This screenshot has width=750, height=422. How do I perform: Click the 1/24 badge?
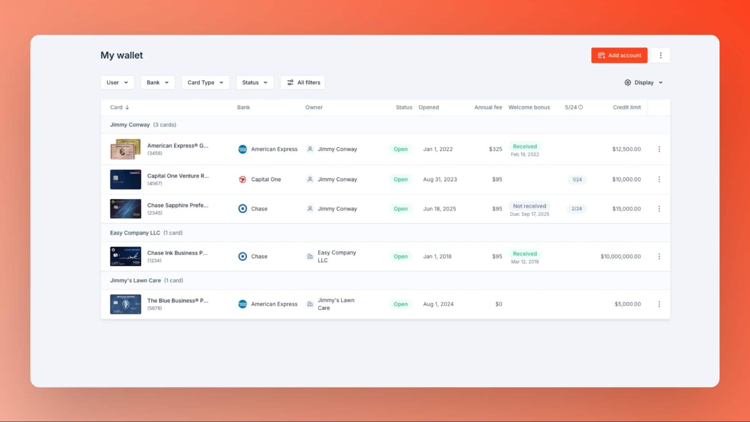[x=577, y=179]
